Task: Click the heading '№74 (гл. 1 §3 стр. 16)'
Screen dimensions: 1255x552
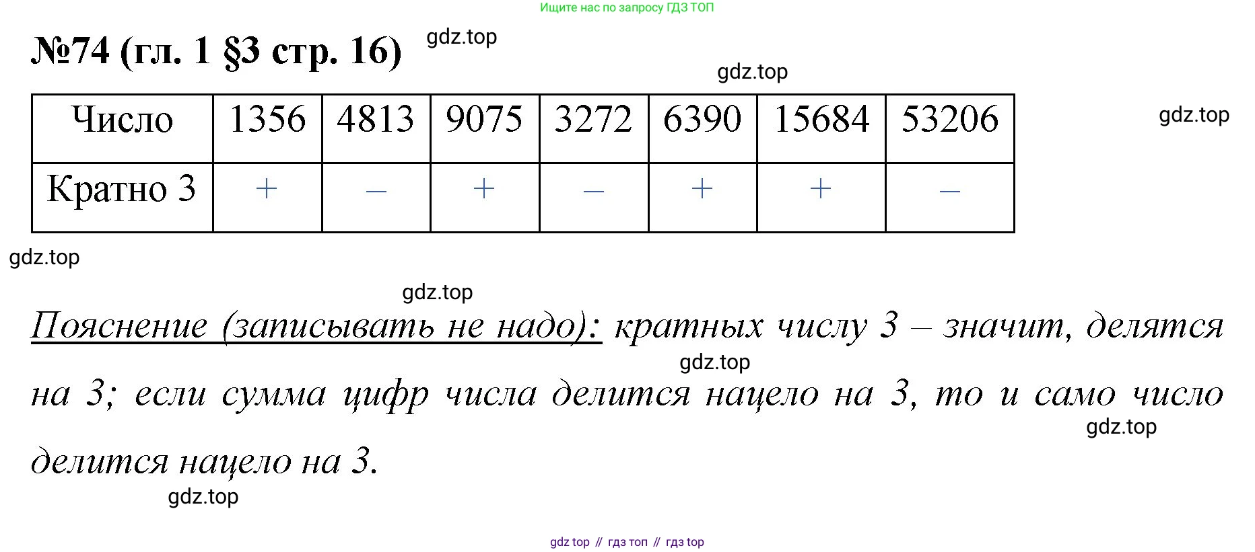Action: point(216,51)
